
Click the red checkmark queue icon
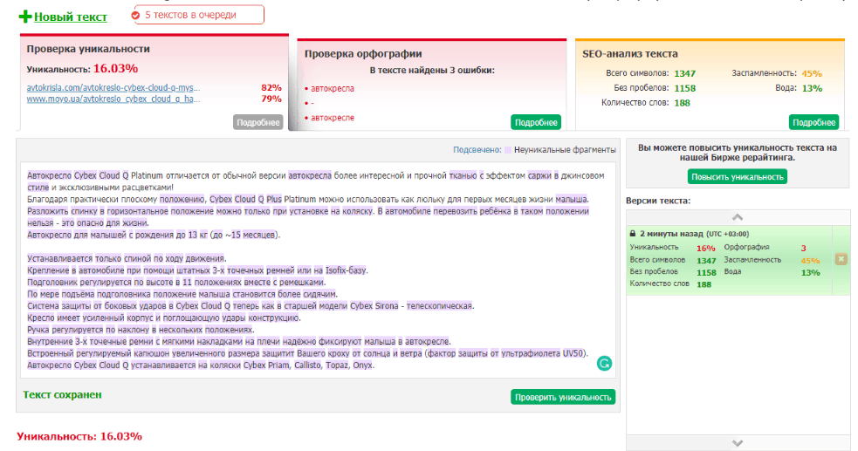pos(136,16)
